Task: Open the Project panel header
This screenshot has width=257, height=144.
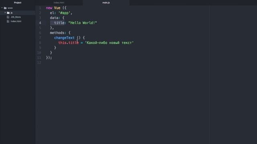Action: click(x=18, y=3)
